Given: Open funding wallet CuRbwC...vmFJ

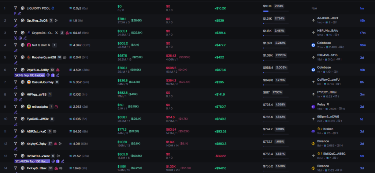Looking at the screenshot, I should click(328, 80).
